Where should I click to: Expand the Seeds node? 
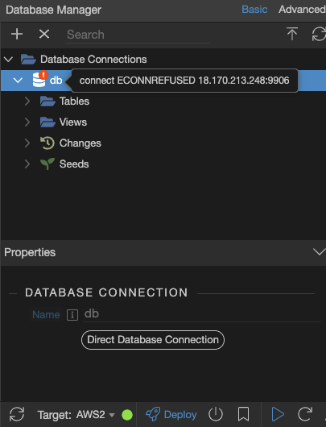tap(27, 164)
